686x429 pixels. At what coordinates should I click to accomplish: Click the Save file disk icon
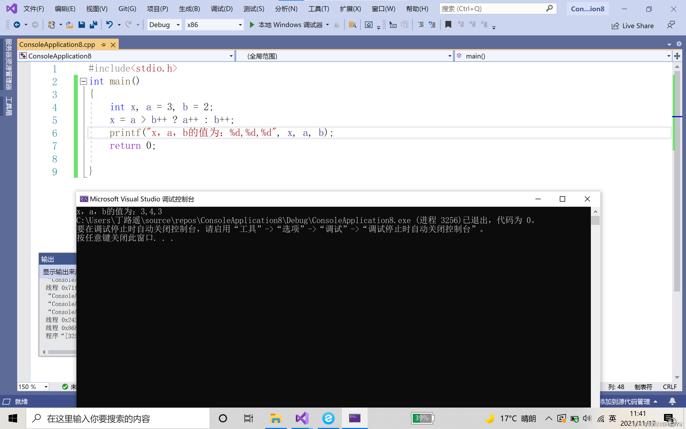[82, 25]
